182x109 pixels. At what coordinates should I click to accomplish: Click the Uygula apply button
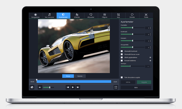coord(144,82)
